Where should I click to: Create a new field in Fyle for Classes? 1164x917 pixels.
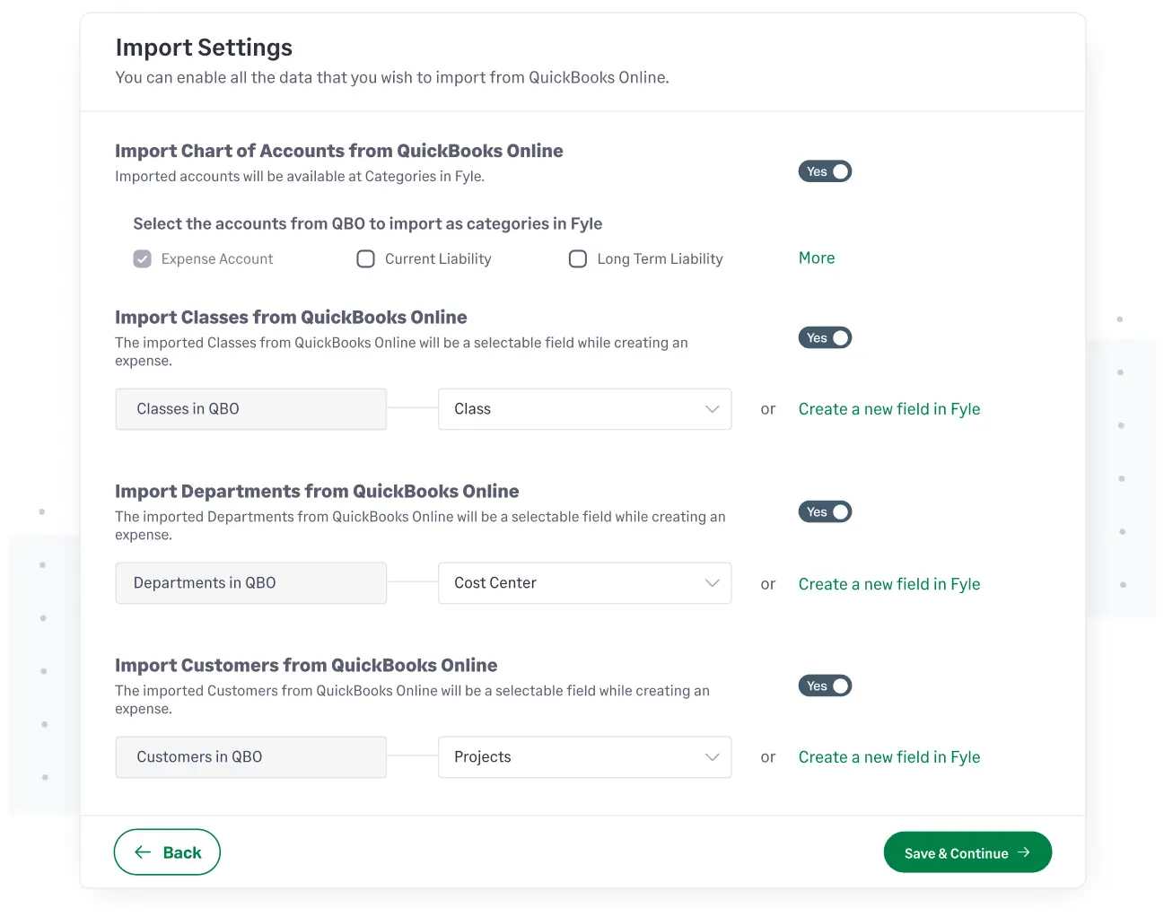[x=888, y=409]
